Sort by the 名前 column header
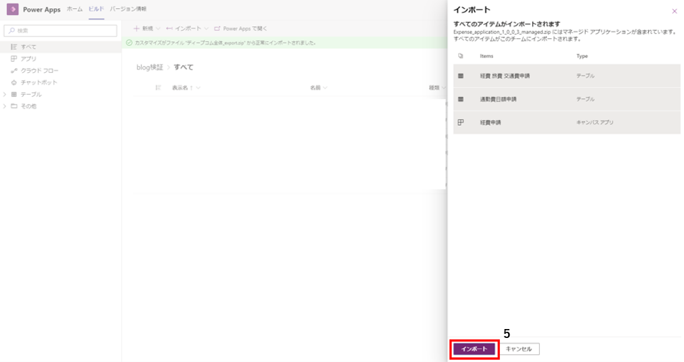 tap(315, 88)
